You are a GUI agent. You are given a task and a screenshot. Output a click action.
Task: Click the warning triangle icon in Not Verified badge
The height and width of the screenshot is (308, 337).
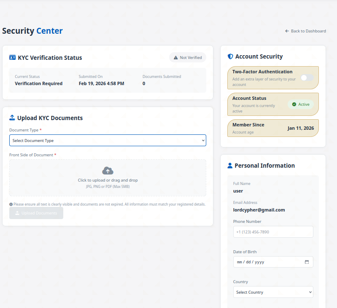point(175,58)
